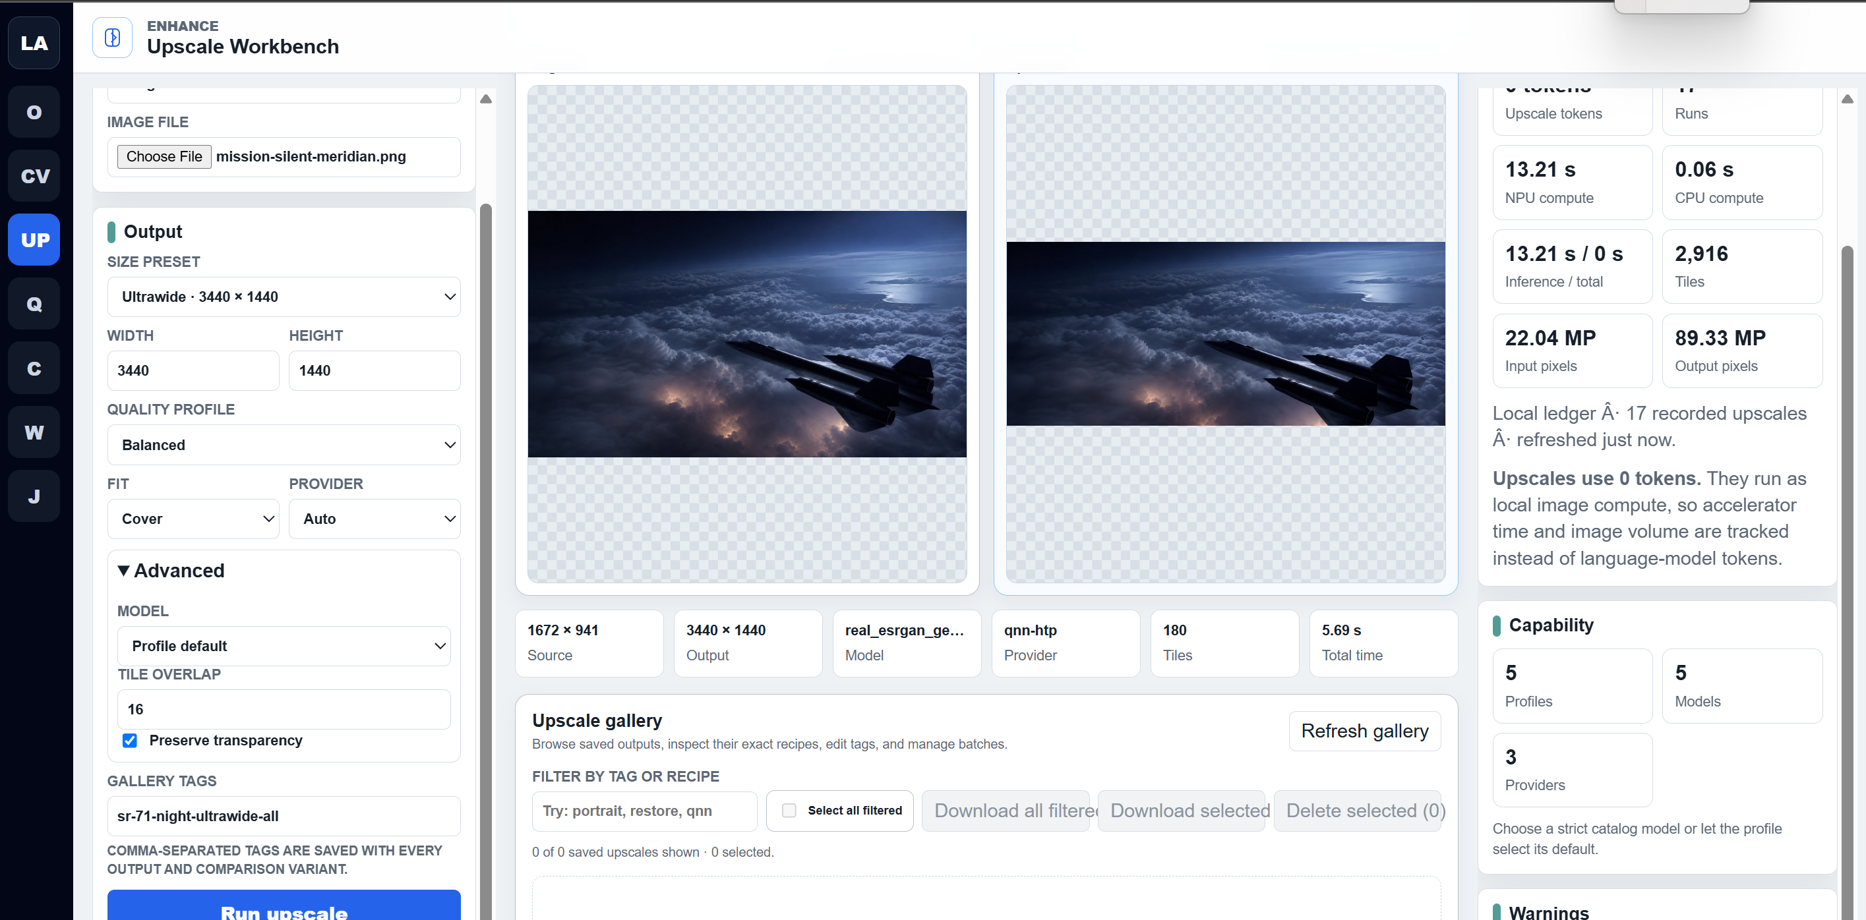
Task: Click the 22.04 MP Input pixels stat
Action: [x=1573, y=351]
